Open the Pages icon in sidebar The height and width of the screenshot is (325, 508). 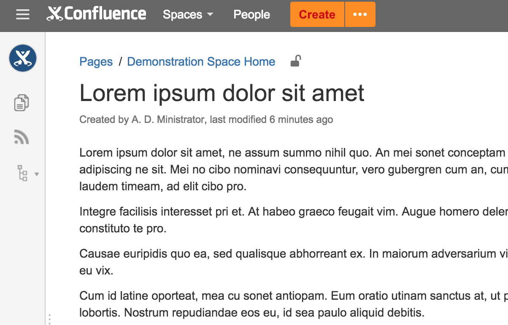(22, 103)
